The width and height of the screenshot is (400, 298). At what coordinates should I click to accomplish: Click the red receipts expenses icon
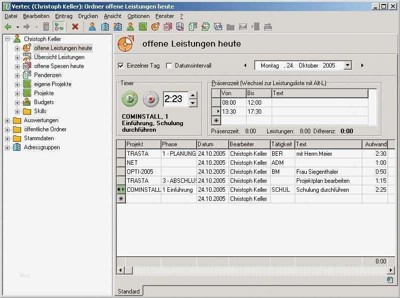pyautogui.click(x=167, y=27)
